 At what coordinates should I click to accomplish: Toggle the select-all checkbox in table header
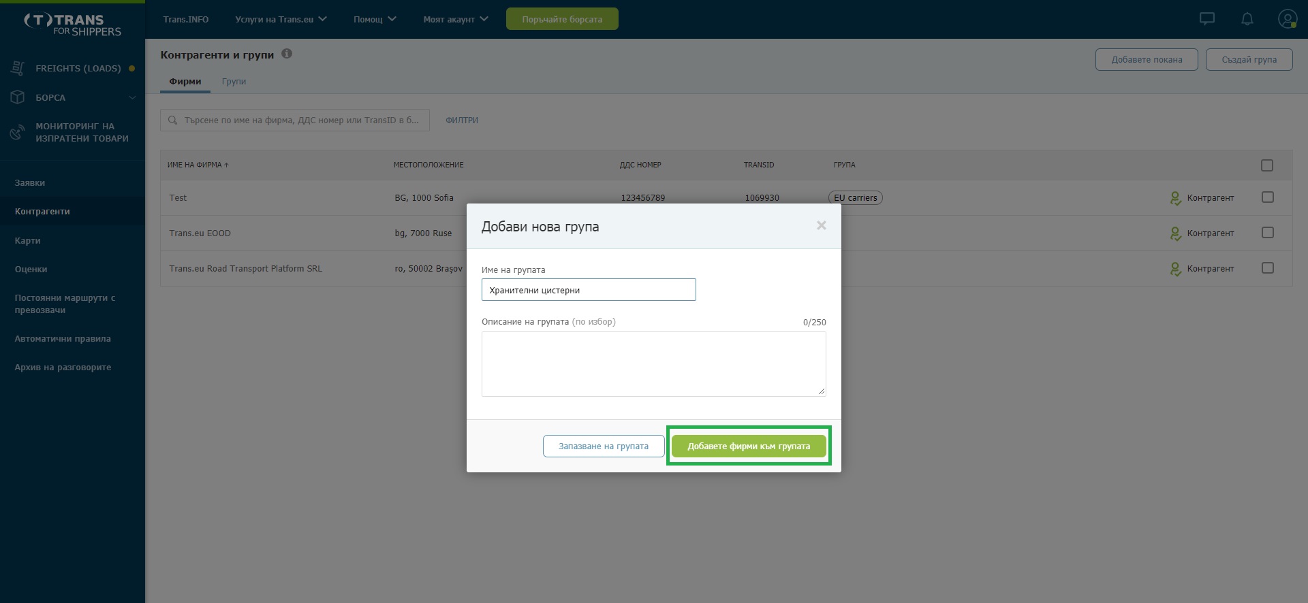tap(1267, 165)
